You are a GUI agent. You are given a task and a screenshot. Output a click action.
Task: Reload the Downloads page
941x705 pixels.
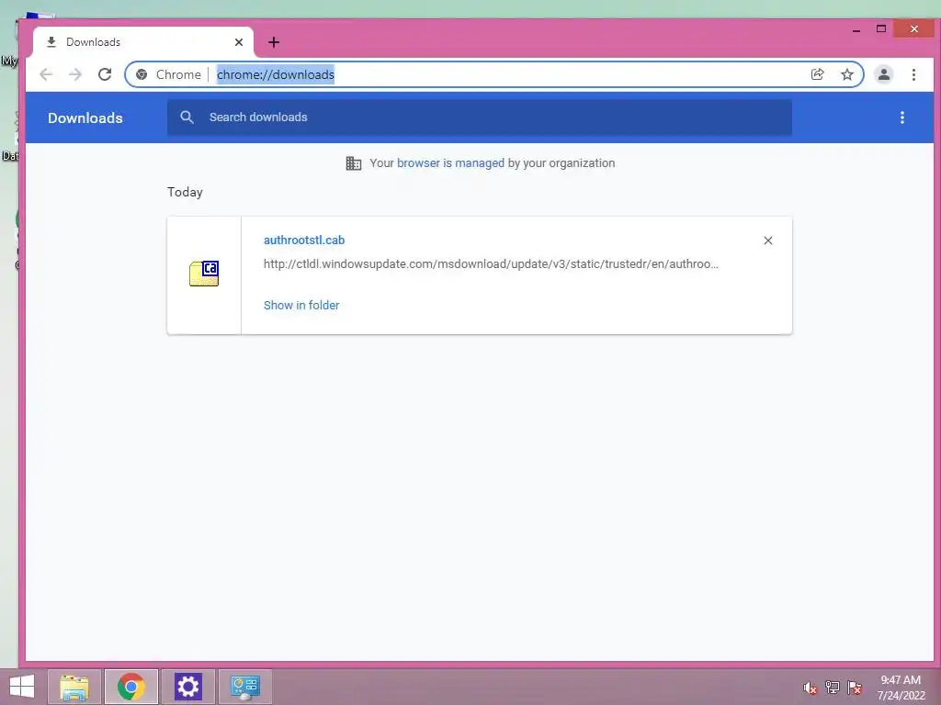(105, 74)
